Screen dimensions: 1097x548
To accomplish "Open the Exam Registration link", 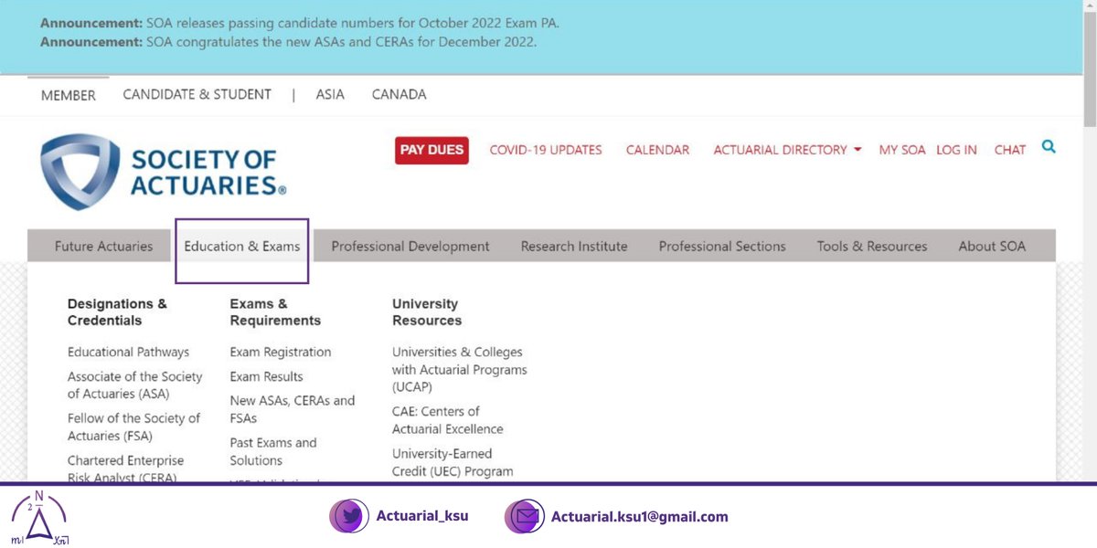I will [x=281, y=352].
